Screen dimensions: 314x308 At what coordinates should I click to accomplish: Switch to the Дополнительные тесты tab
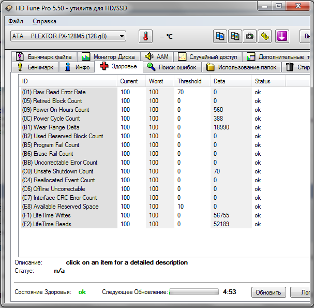(276, 57)
